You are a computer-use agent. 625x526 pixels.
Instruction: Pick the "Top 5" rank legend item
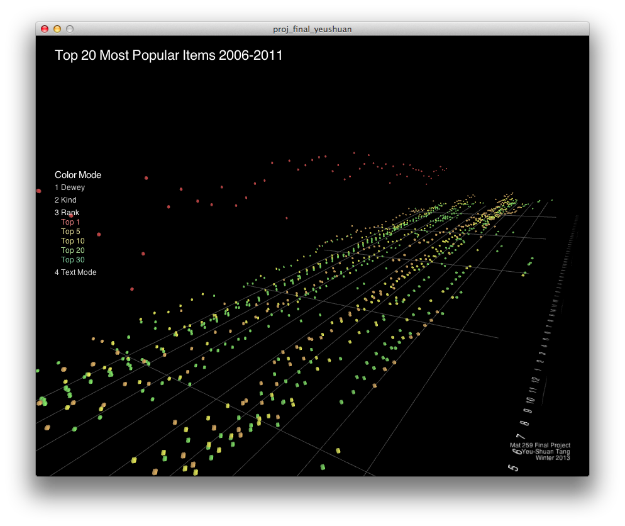[70, 232]
